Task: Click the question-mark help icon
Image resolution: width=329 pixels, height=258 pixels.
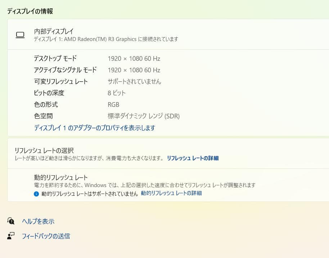Action: 11,221
